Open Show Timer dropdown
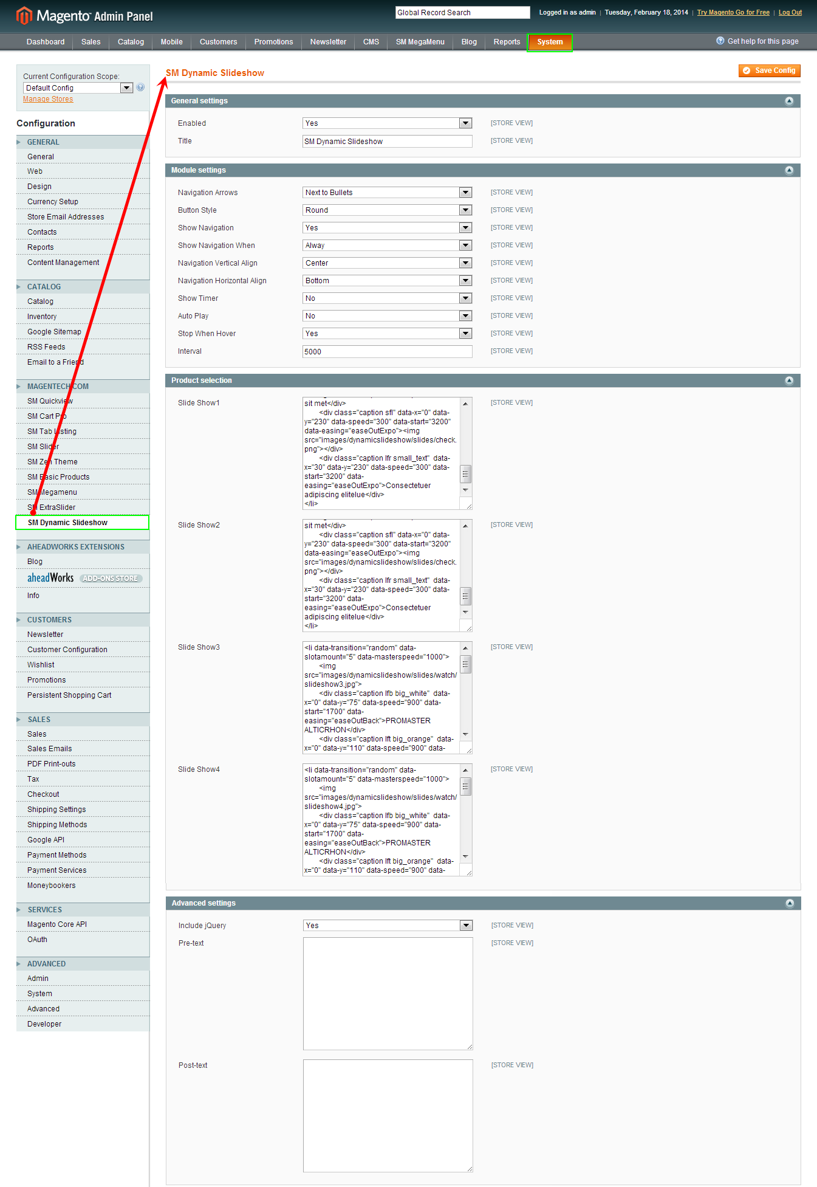The width and height of the screenshot is (817, 1187). (x=388, y=298)
